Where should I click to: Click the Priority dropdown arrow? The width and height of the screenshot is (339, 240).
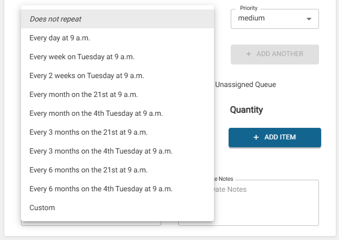click(309, 19)
